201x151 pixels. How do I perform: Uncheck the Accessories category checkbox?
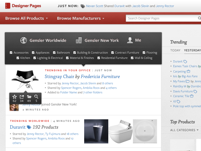[x=11, y=53]
